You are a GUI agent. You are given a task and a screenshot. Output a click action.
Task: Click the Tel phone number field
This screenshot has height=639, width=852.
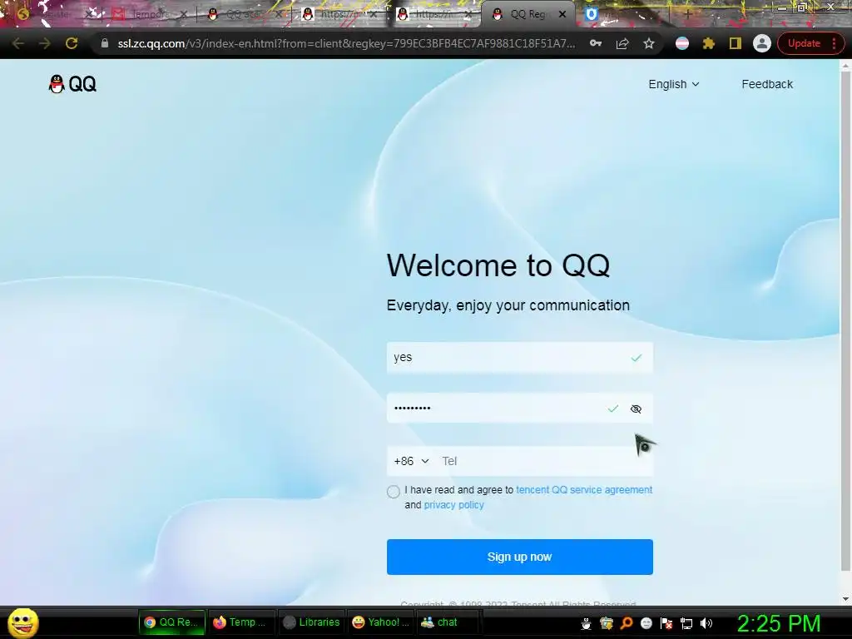pyautogui.click(x=543, y=461)
